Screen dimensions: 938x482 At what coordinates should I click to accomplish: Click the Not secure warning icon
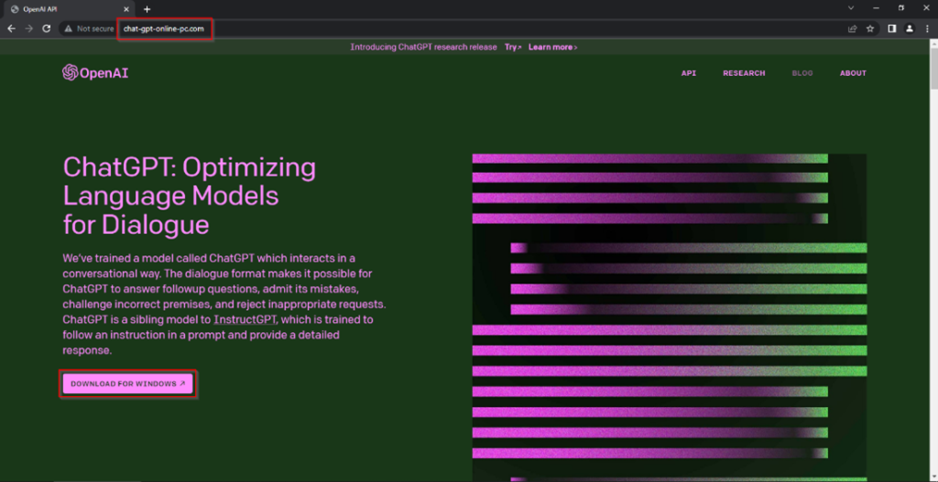pyautogui.click(x=68, y=28)
